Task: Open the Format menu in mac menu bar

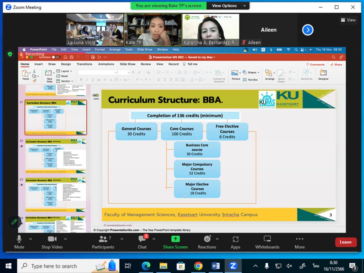Action: [x=100, y=49]
